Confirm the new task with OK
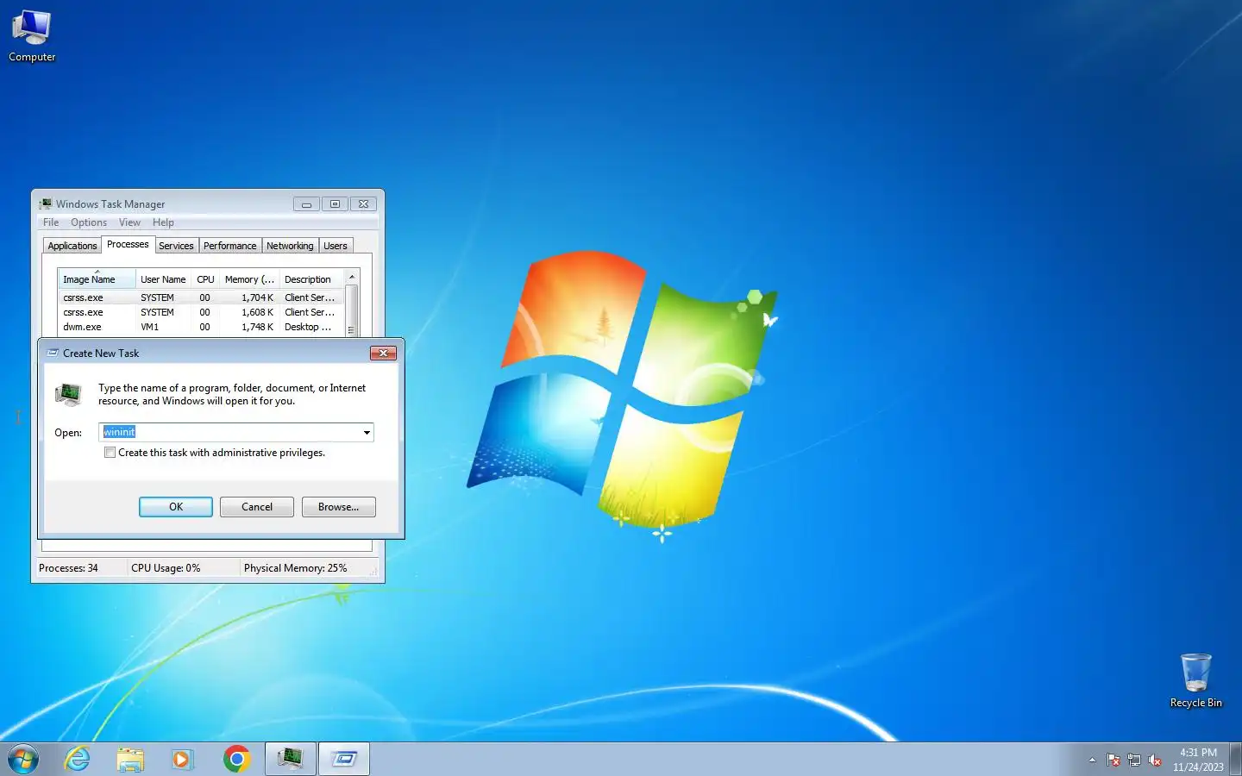This screenshot has height=776, width=1242. coord(176,507)
